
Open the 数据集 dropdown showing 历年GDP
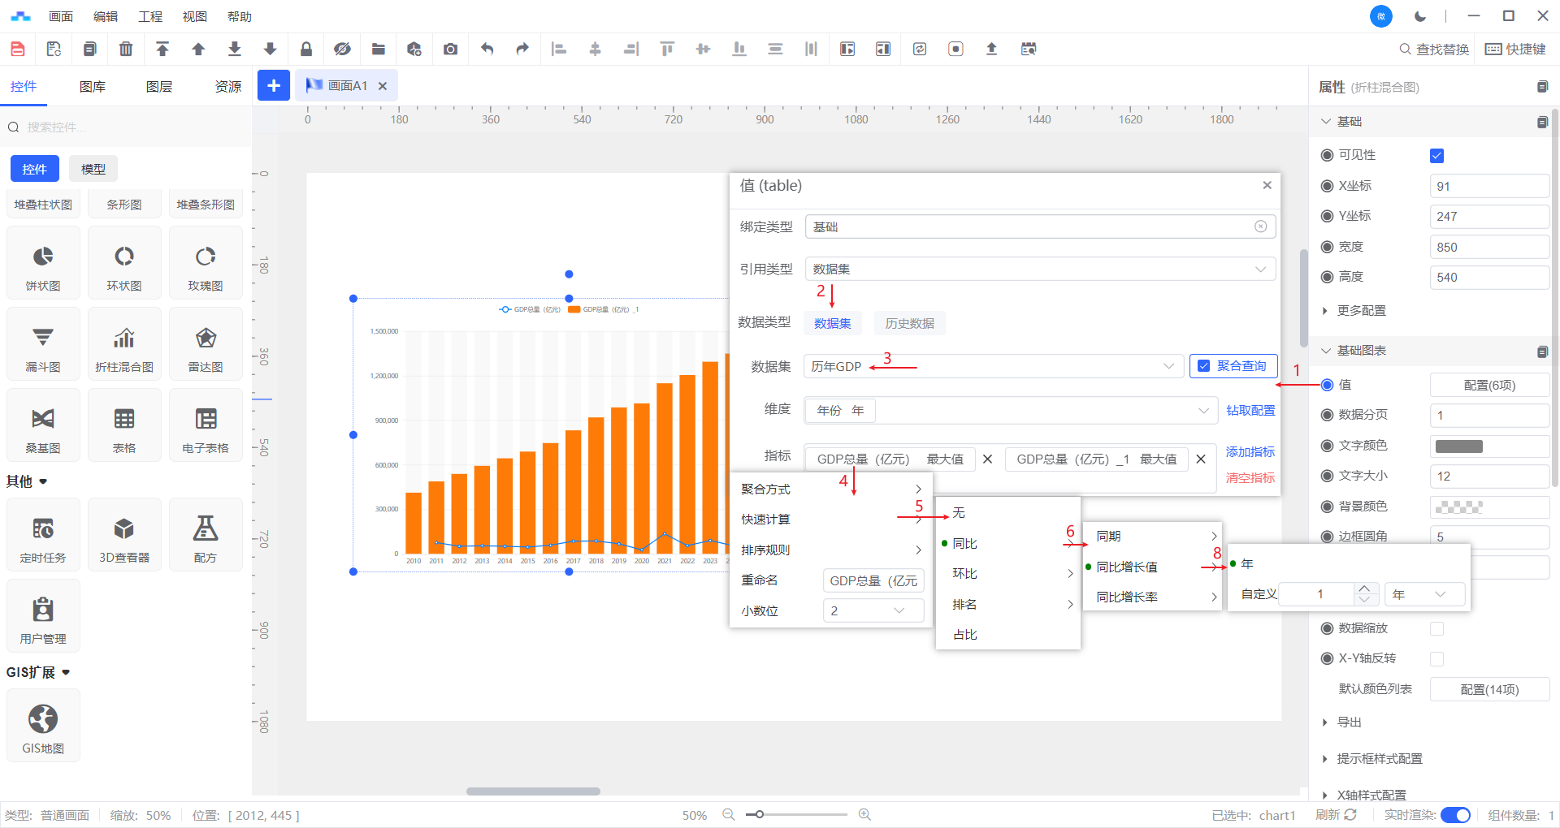pyautogui.click(x=992, y=367)
